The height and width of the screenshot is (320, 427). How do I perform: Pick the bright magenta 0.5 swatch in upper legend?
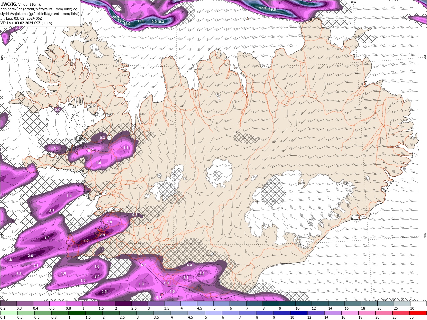(x=57, y=304)
